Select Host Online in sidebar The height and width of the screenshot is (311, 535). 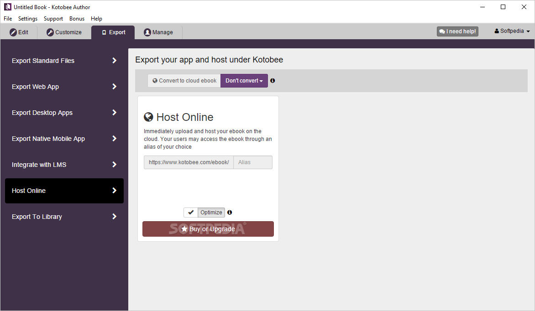(x=64, y=191)
